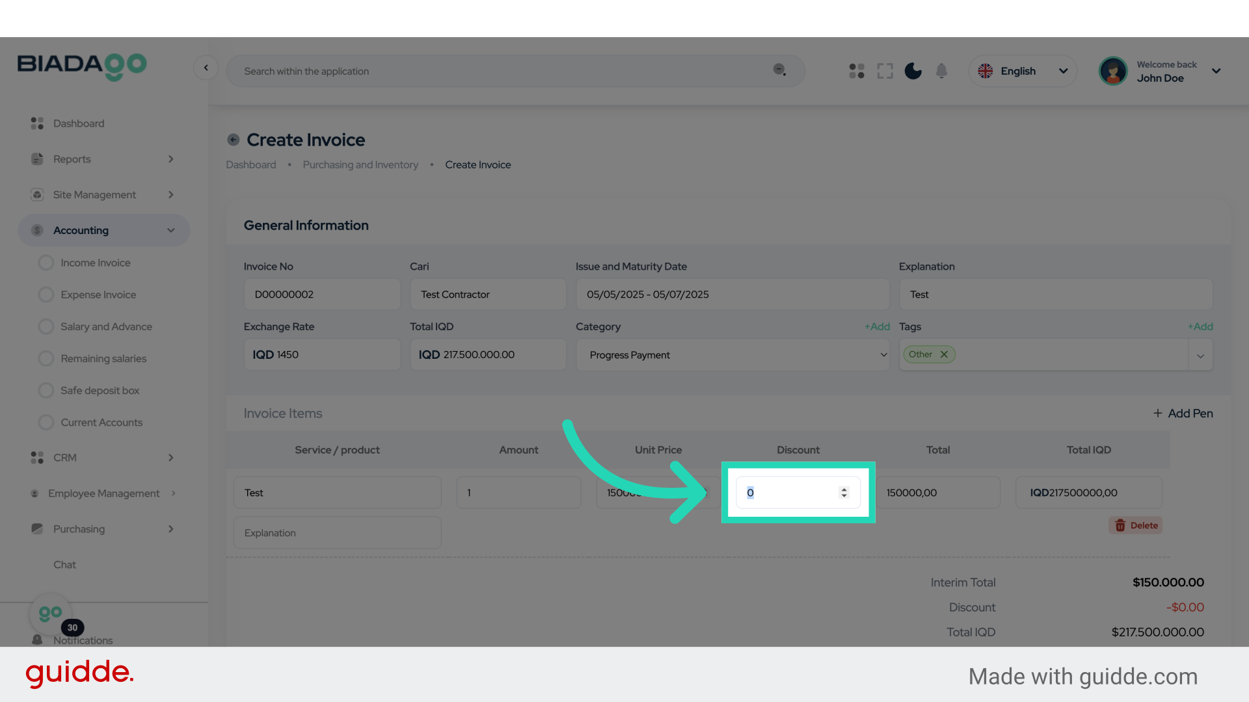The height and width of the screenshot is (702, 1249).
Task: Enter fullscreen mode icon
Action: (885, 71)
